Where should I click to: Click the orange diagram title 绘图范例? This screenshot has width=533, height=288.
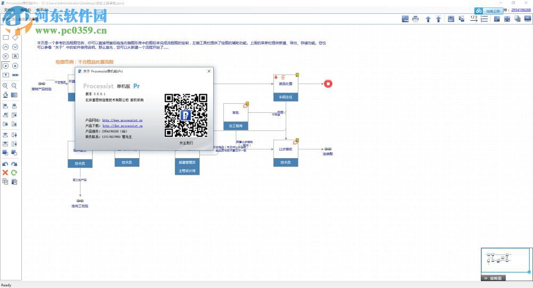click(85, 62)
